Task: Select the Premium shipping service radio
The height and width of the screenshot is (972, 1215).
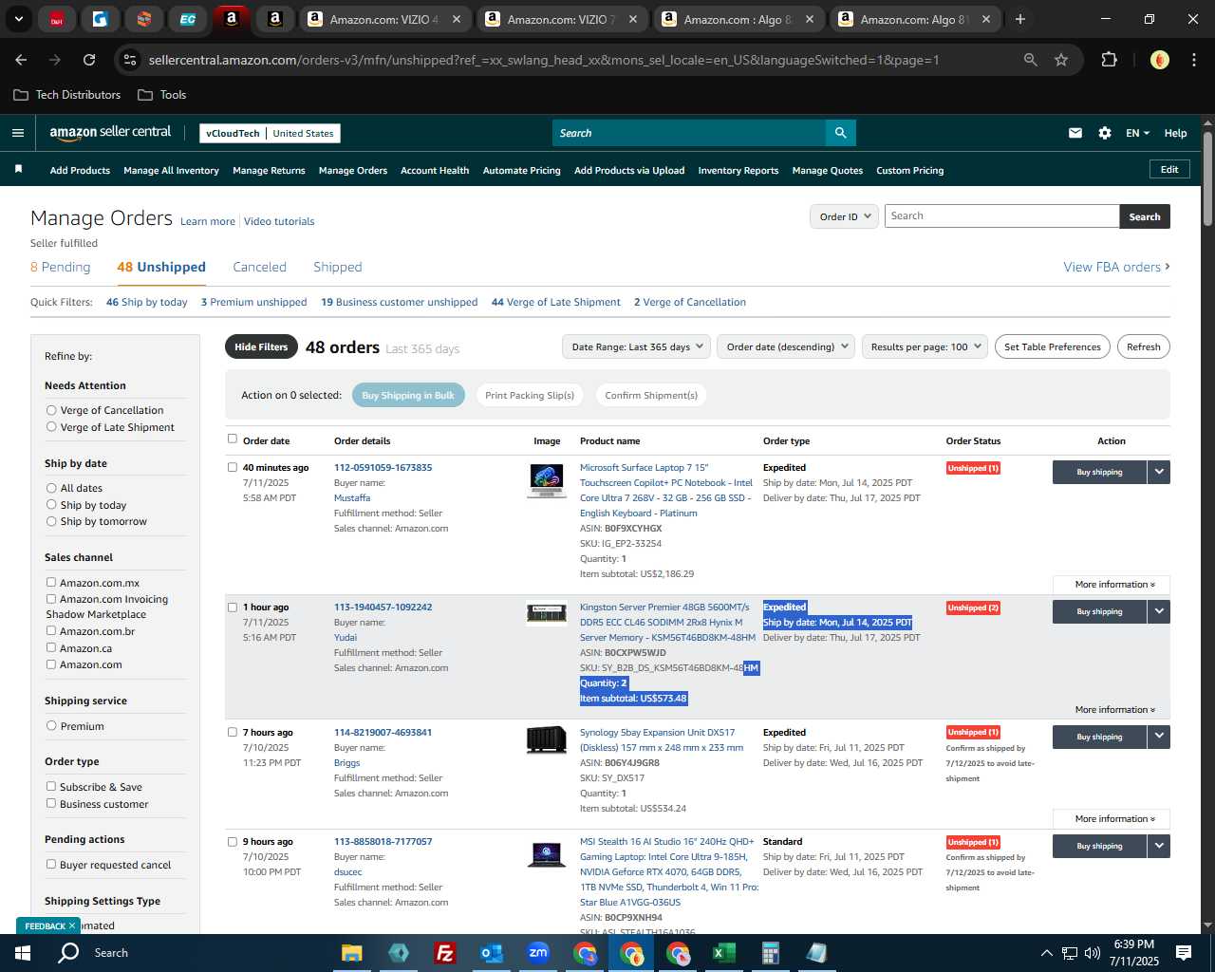Action: click(51, 726)
